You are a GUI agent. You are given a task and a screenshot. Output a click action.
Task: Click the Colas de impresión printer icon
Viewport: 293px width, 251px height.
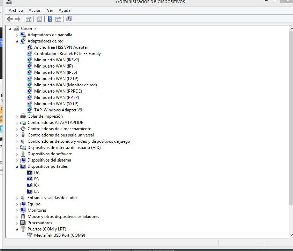click(x=23, y=116)
